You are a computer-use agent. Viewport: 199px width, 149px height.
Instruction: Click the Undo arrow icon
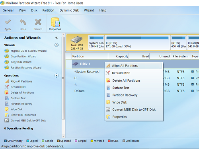[23, 22]
